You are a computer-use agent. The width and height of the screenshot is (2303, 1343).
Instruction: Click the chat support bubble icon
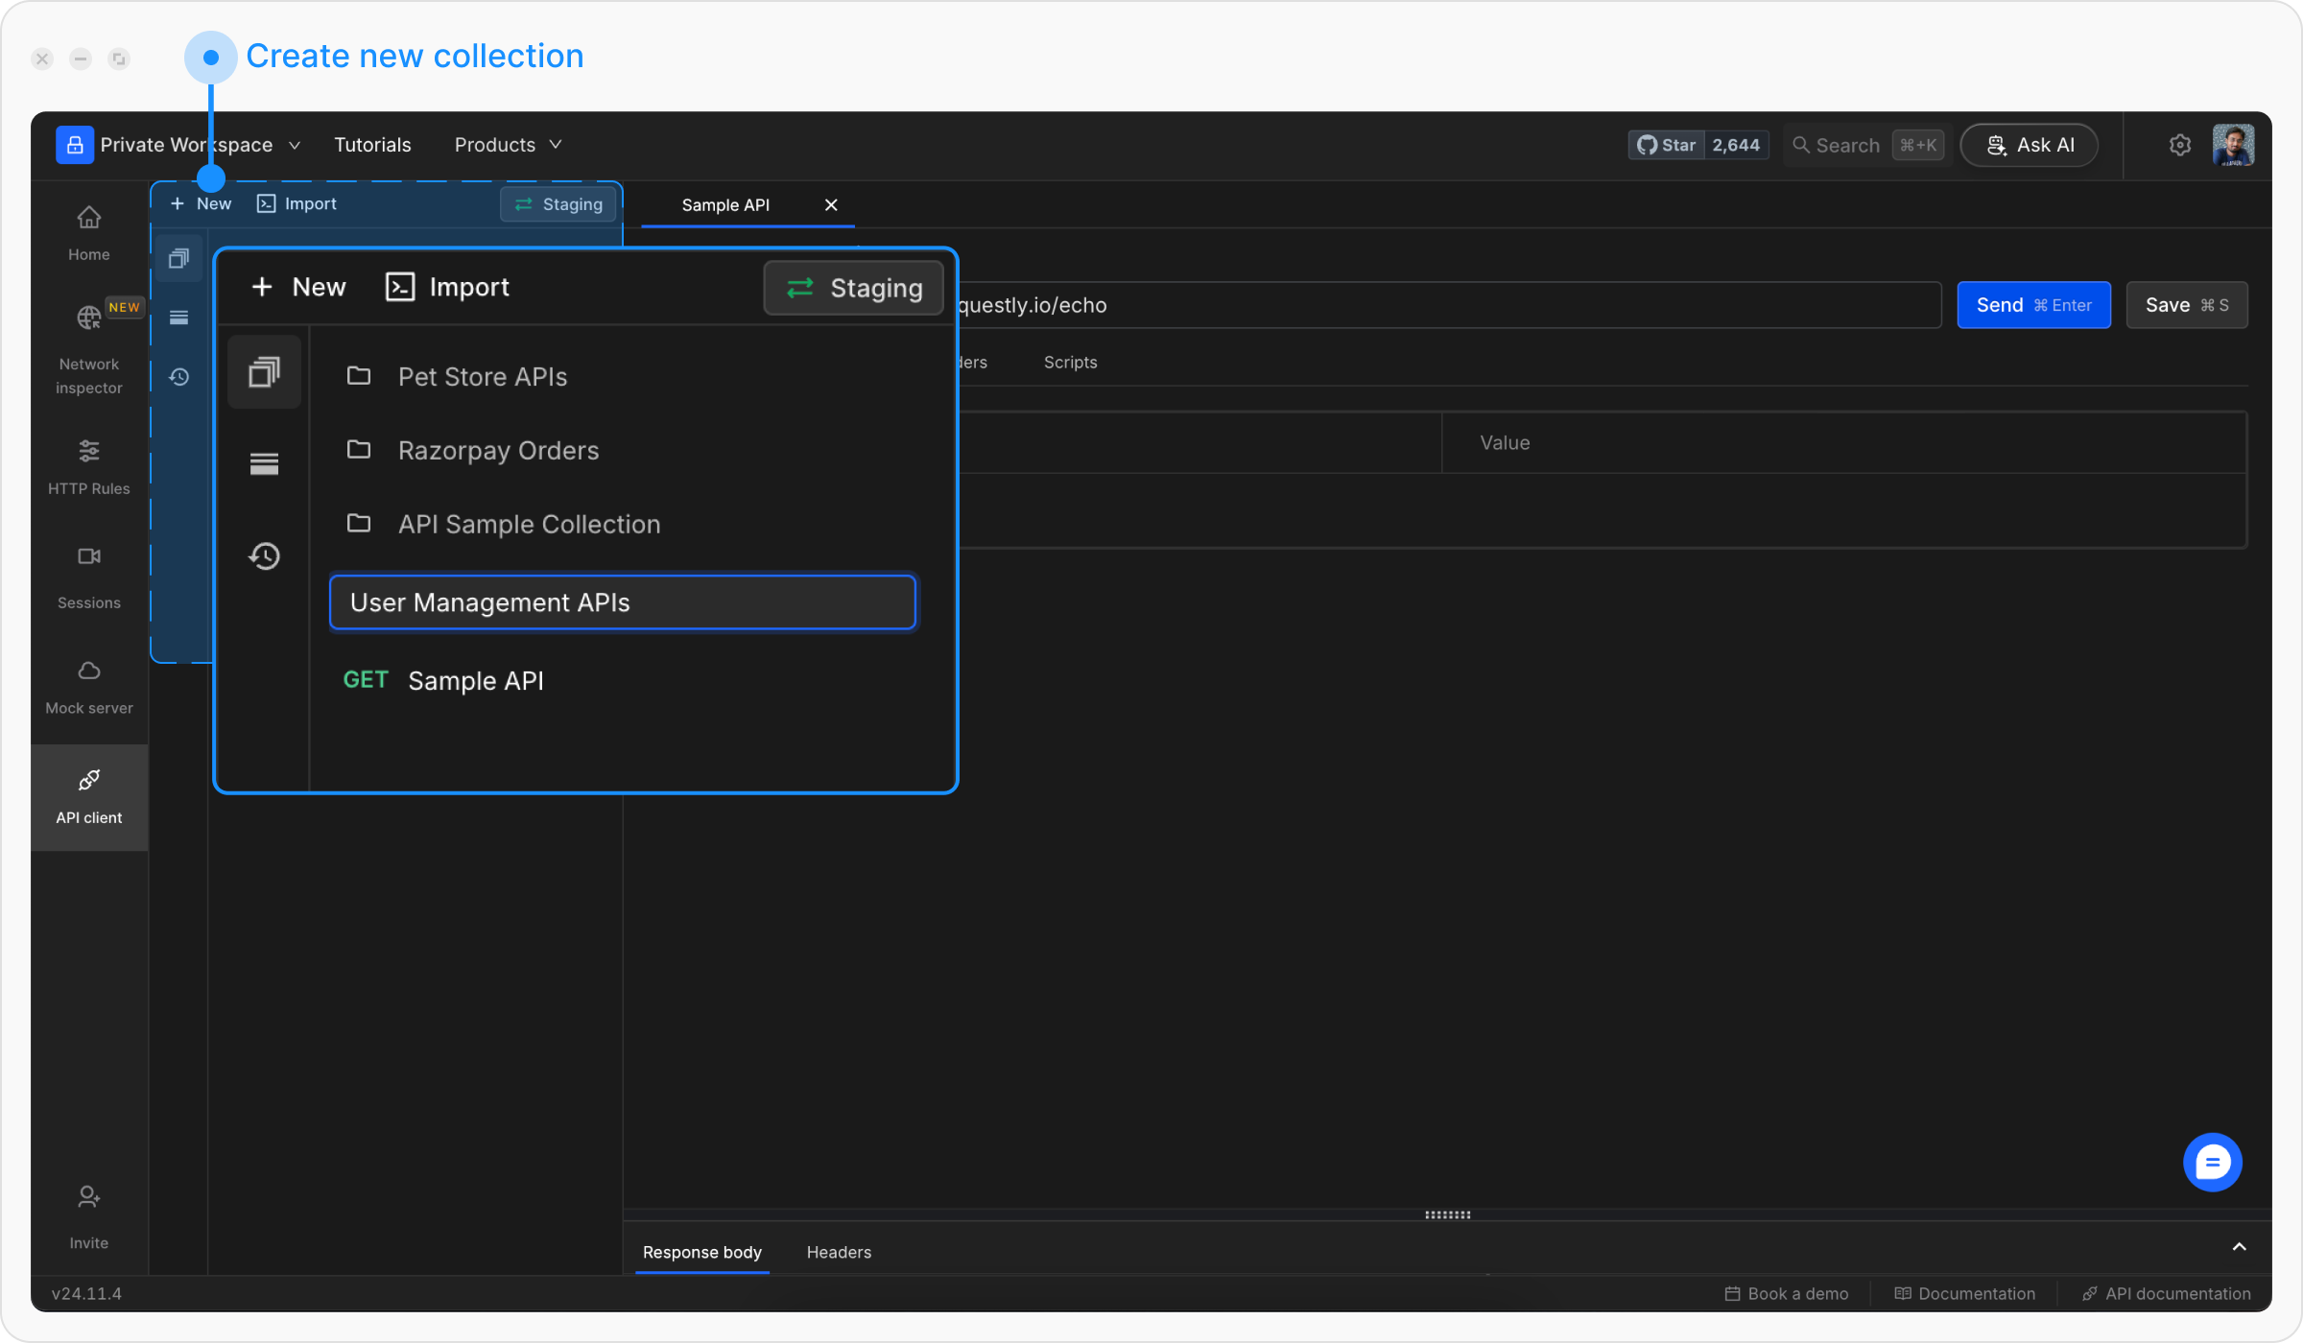tap(2212, 1162)
